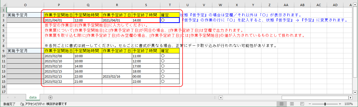
Task: Click 確定 header in row 2
Action: click(170, 15)
